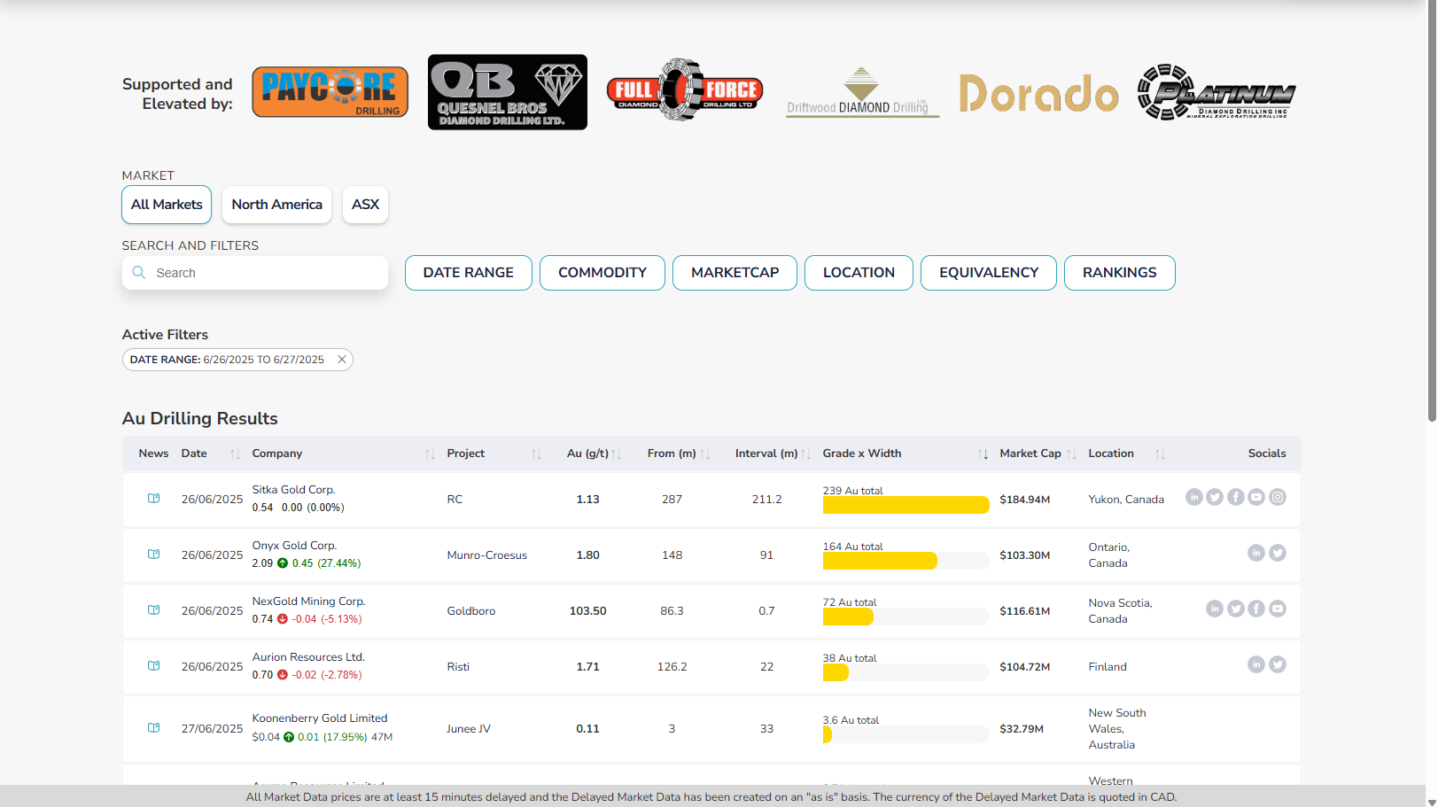The height and width of the screenshot is (807, 1438).
Task: Open the Equivalency filter
Action: tap(989, 273)
